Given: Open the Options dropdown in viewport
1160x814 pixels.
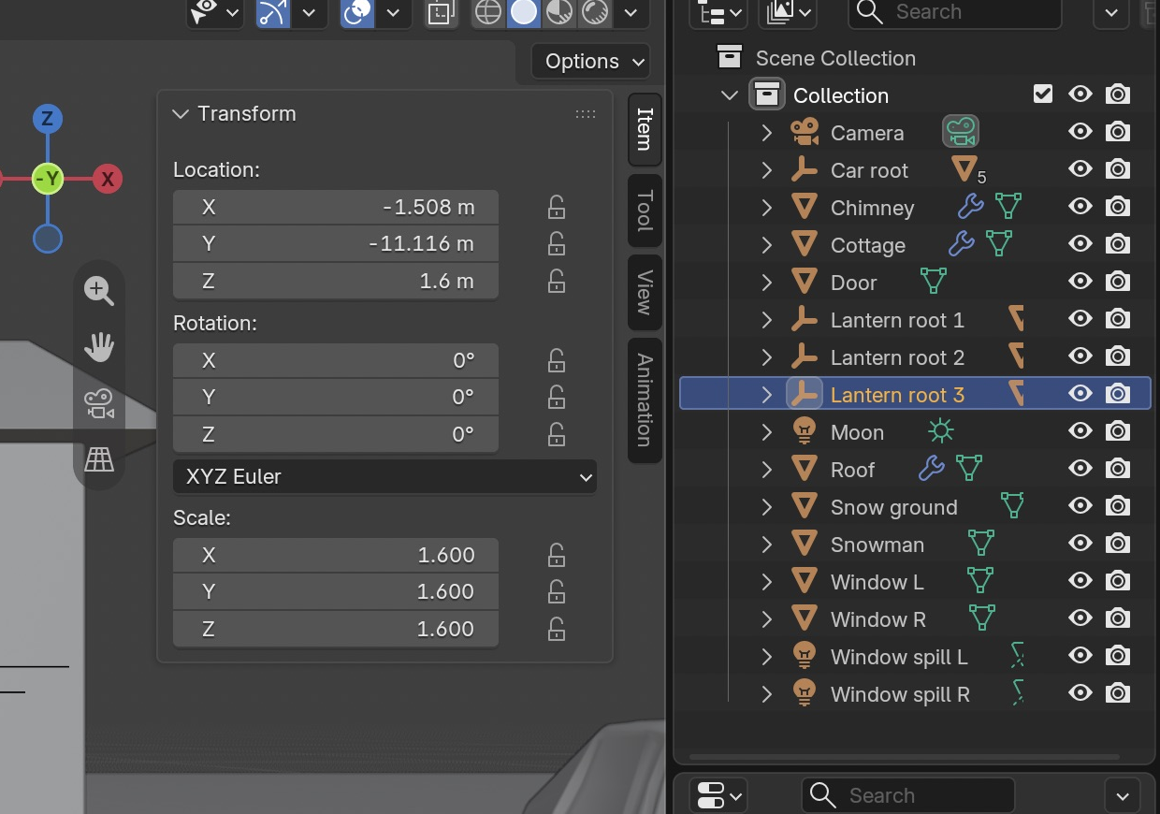Looking at the screenshot, I should point(591,62).
